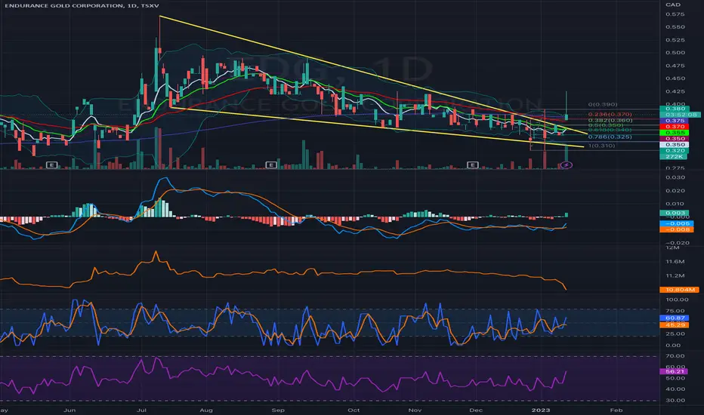Click the CAD currency label
704x415 pixels.
pyautogui.click(x=672, y=5)
